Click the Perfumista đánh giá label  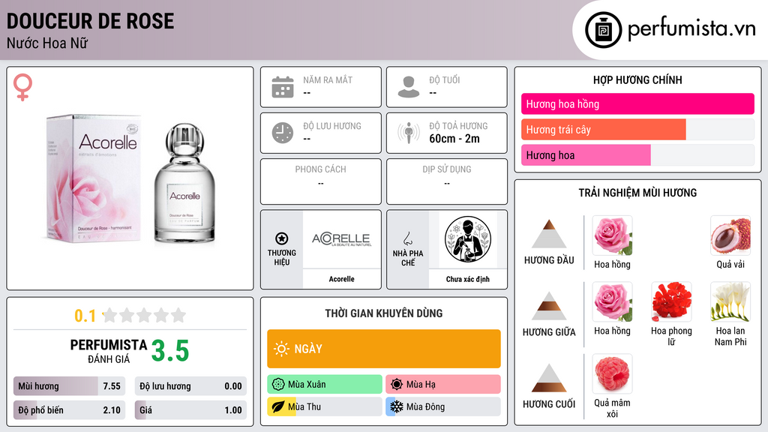pyautogui.click(x=109, y=351)
